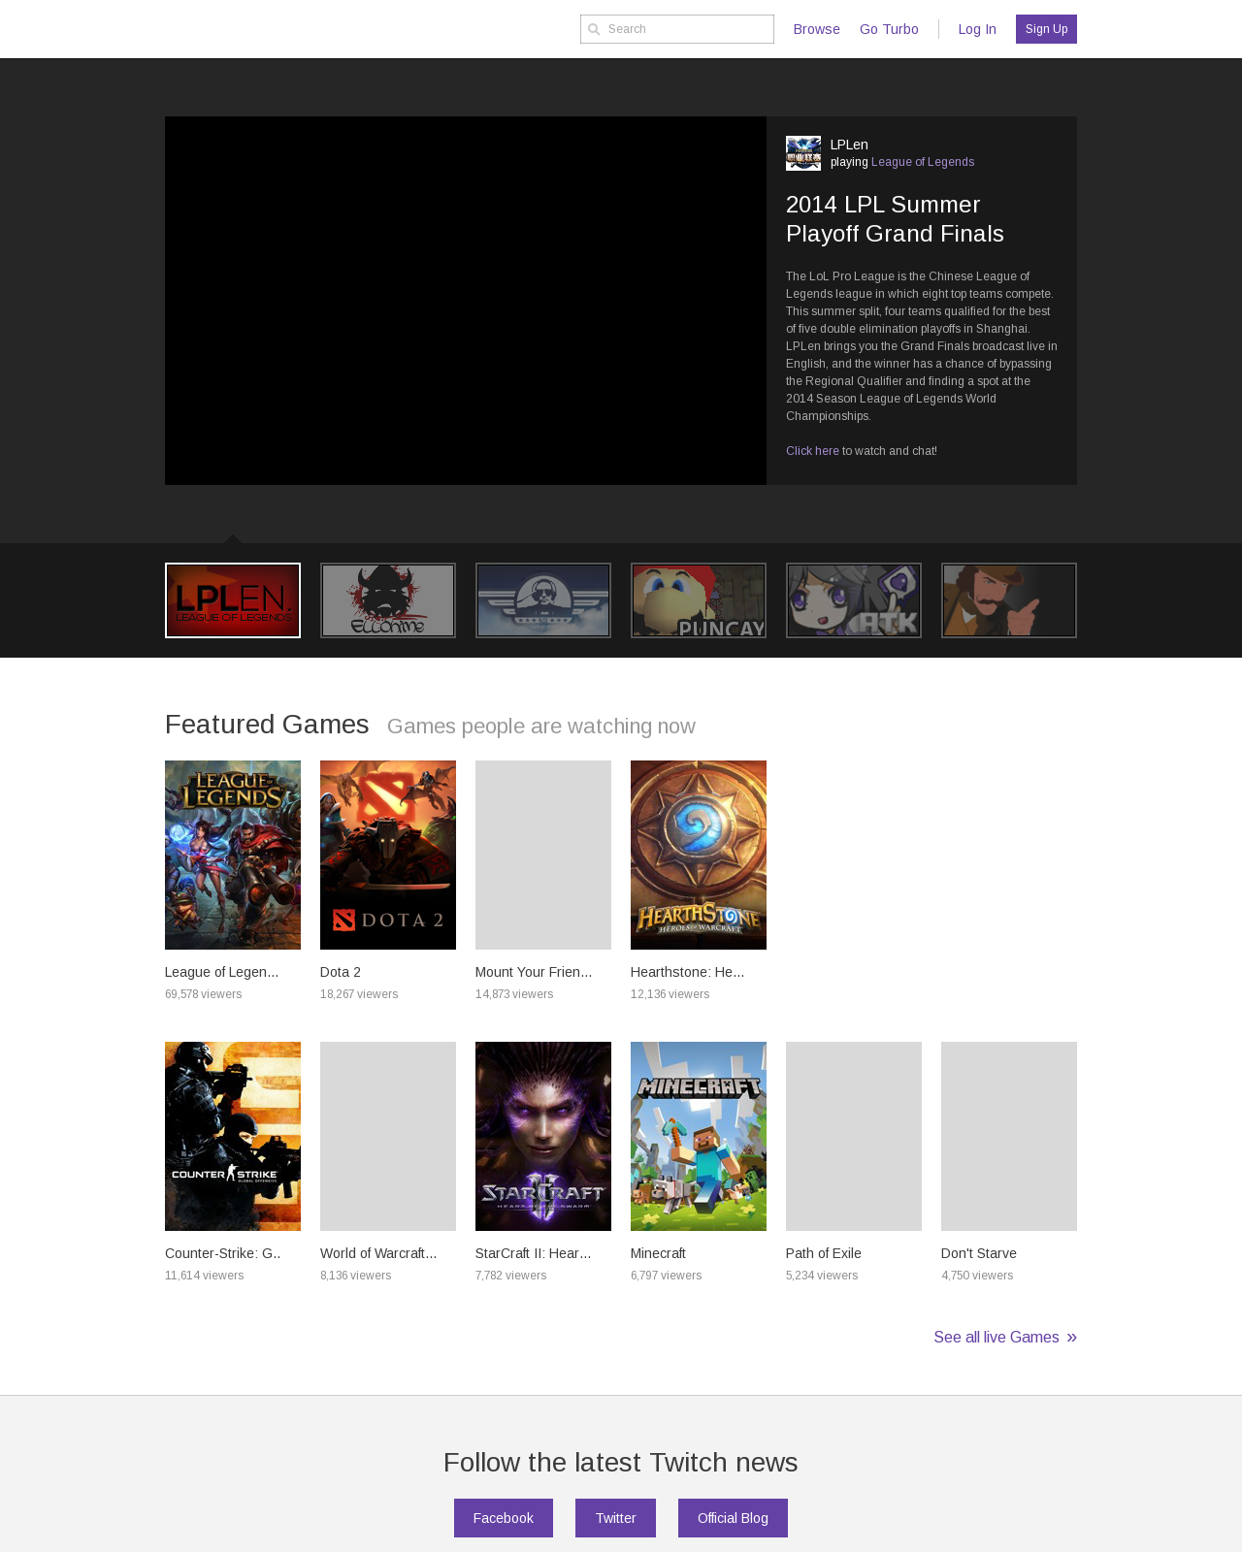The image size is (1242, 1552).
Task: Click the Search input field
Action: 677,29
